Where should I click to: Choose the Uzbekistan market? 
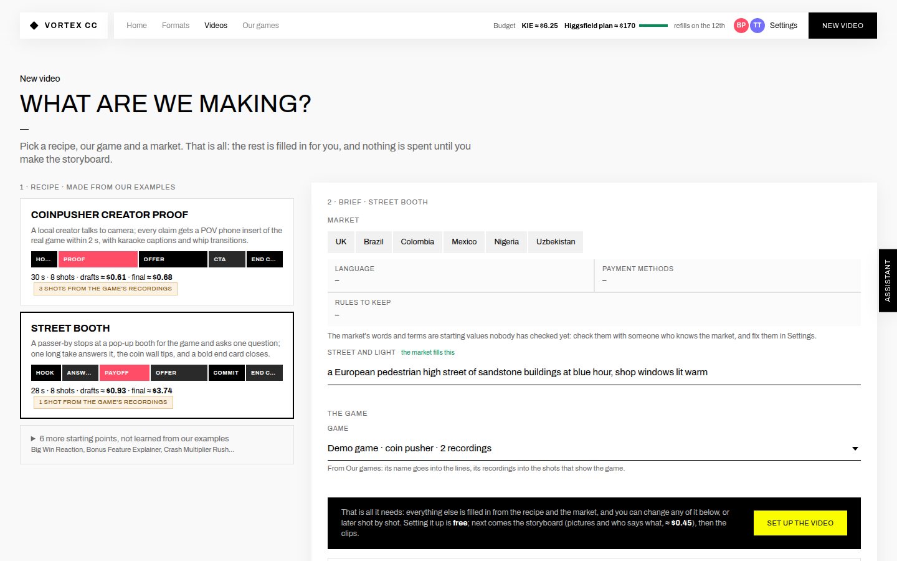pyautogui.click(x=556, y=242)
